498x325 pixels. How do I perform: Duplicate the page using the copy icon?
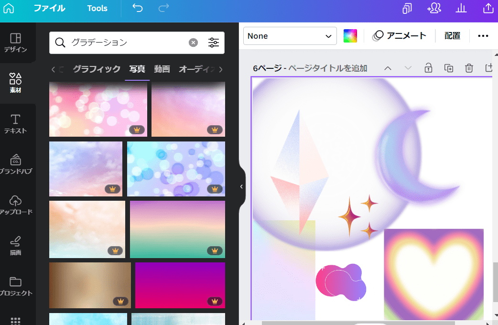448,68
